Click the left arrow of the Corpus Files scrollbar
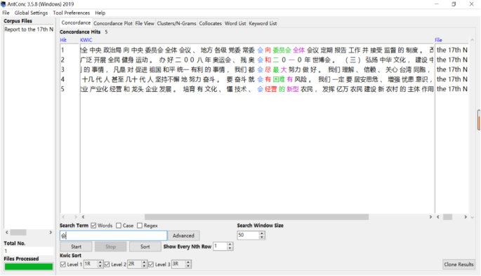The width and height of the screenshot is (481, 276). (7, 233)
